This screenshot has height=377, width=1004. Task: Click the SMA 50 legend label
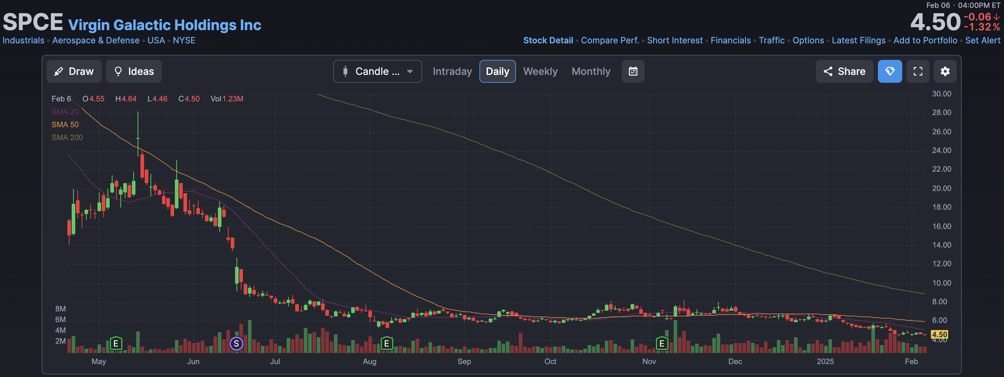pos(65,125)
